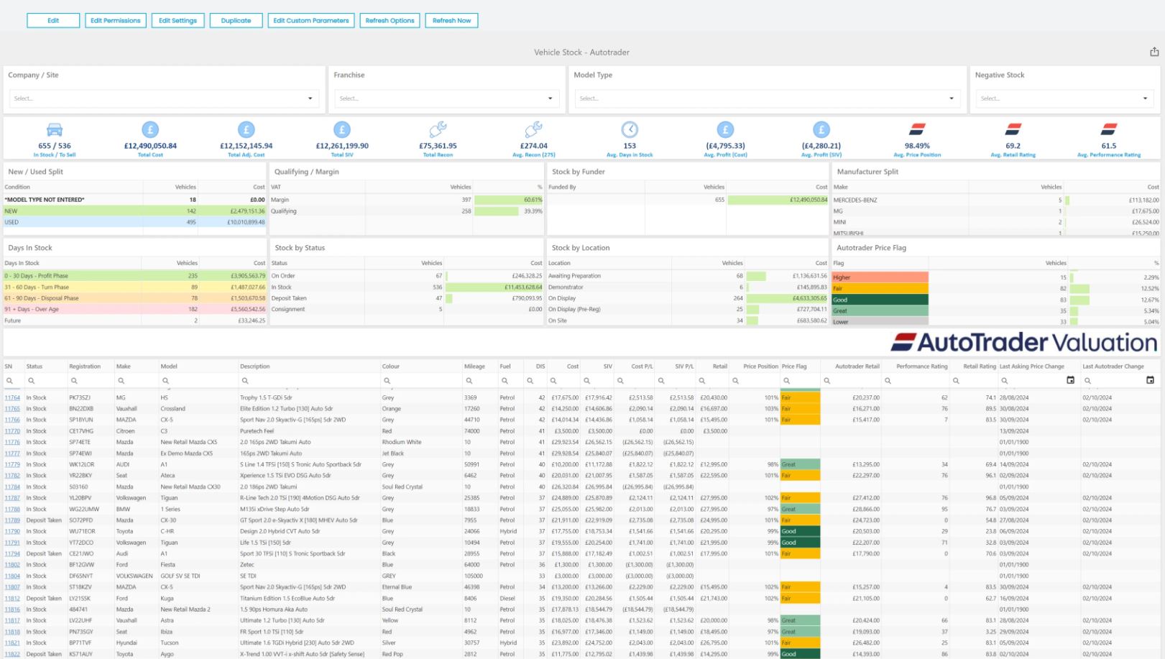Click the Performance Rating filter field
Screen dimensions: 1165x659
[x=916, y=381]
